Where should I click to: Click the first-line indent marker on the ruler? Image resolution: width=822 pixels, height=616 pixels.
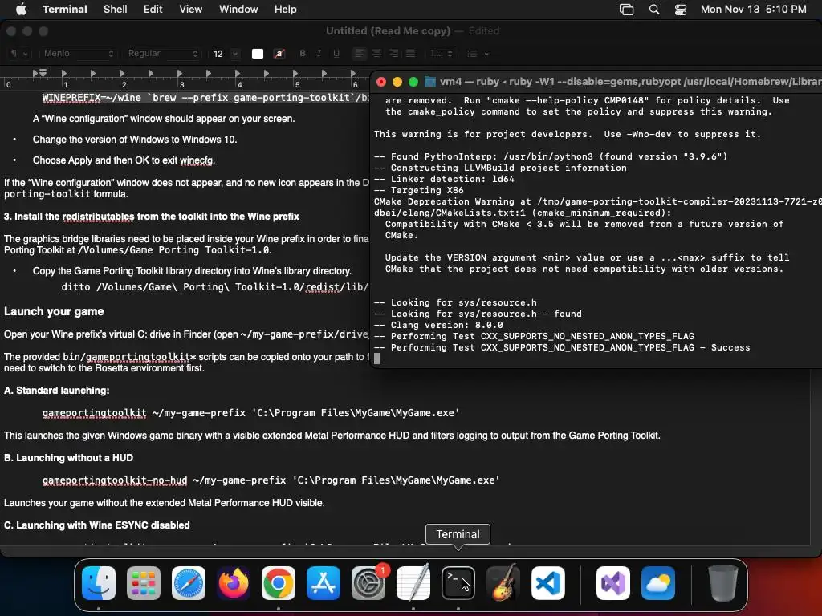tap(43, 71)
